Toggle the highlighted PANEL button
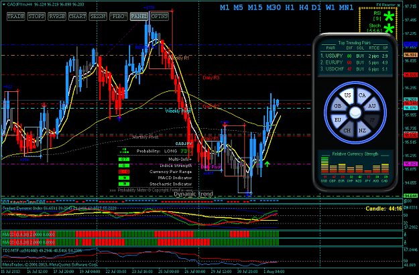The image size is (419, 275). coord(139,16)
